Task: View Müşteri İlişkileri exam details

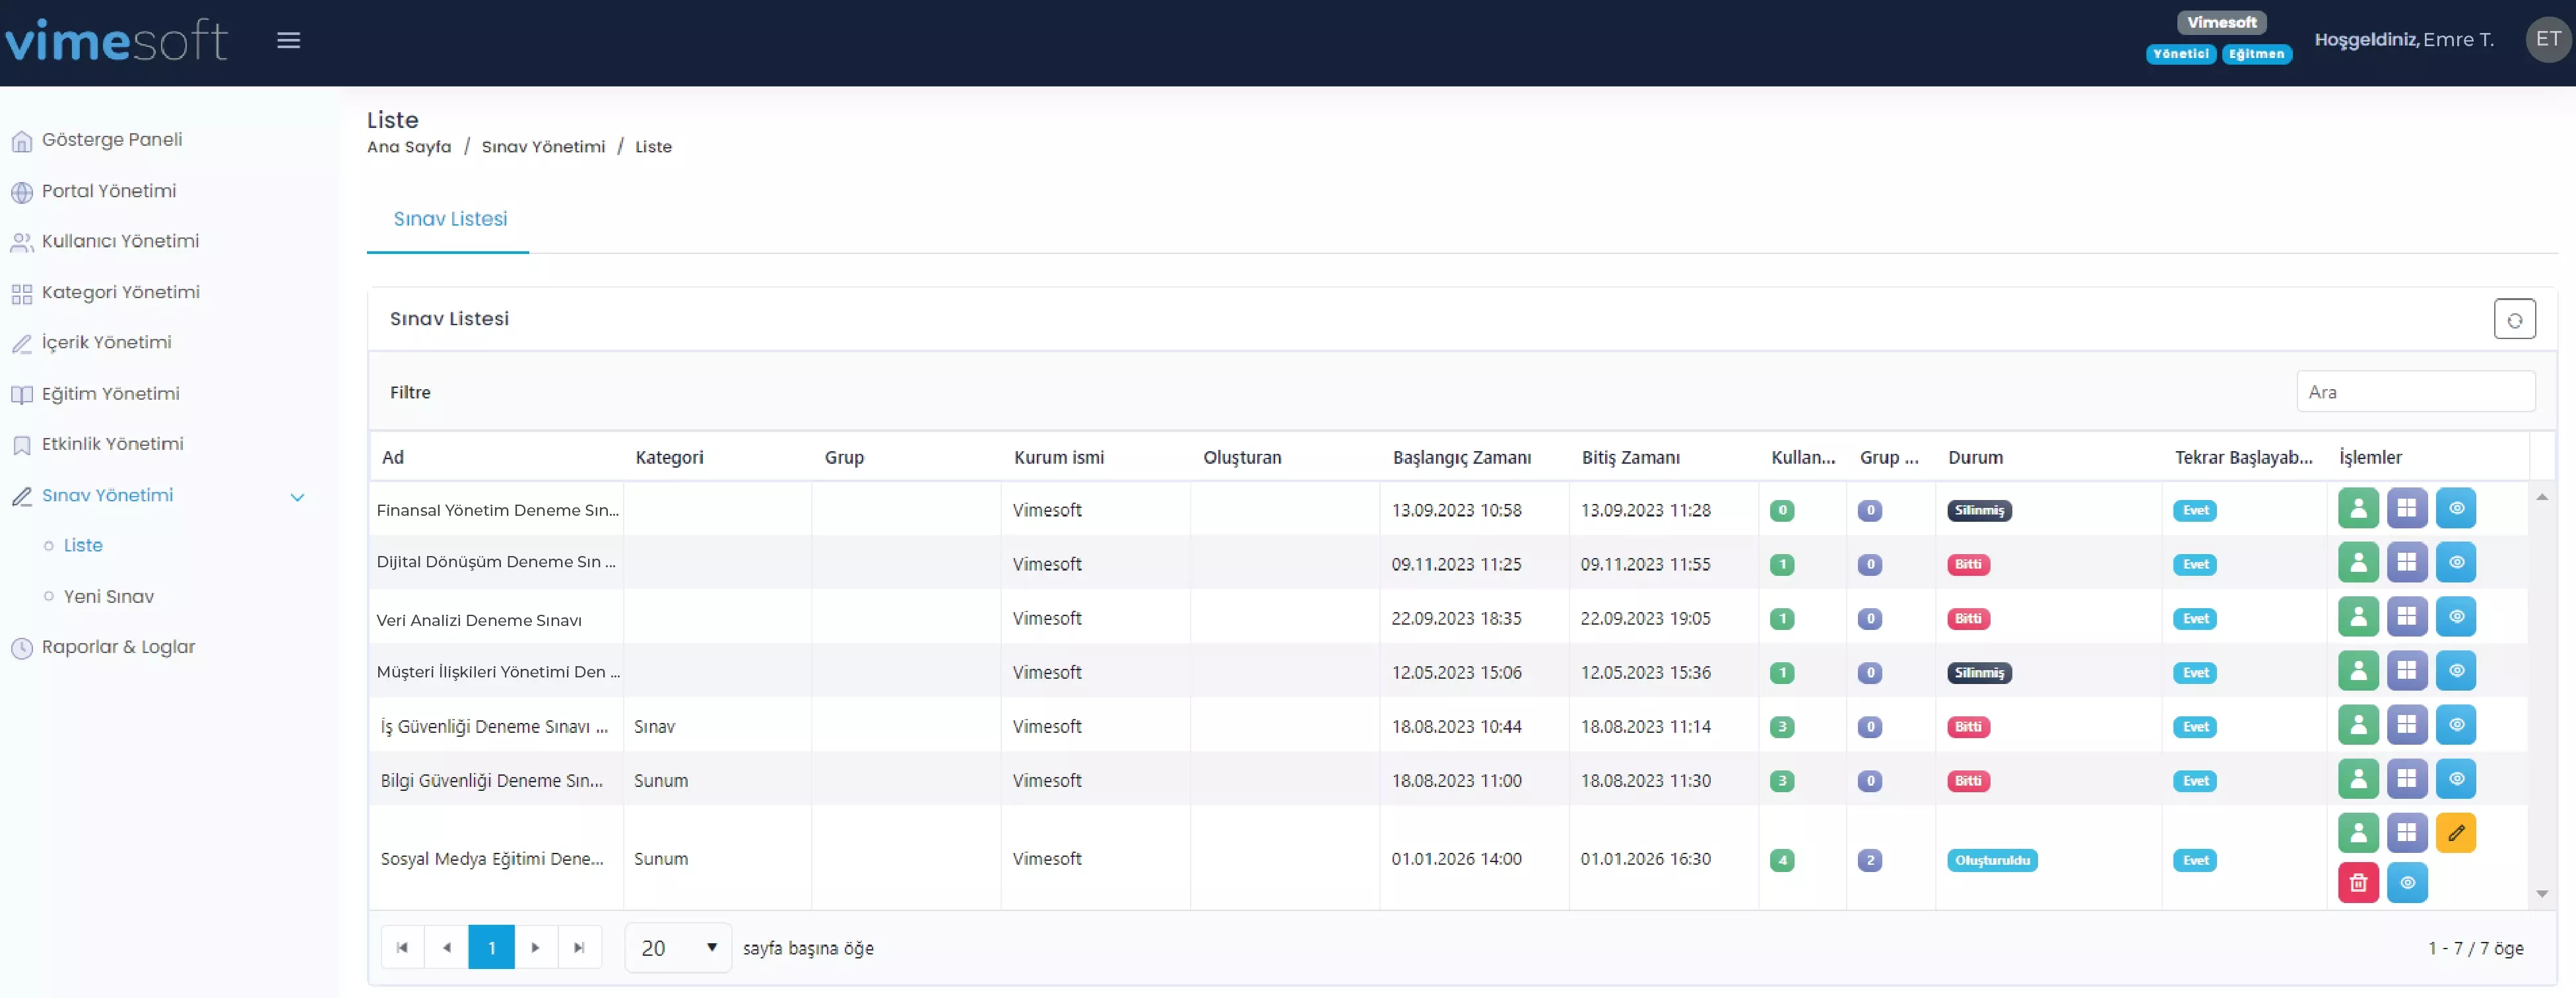Action: [x=2456, y=670]
